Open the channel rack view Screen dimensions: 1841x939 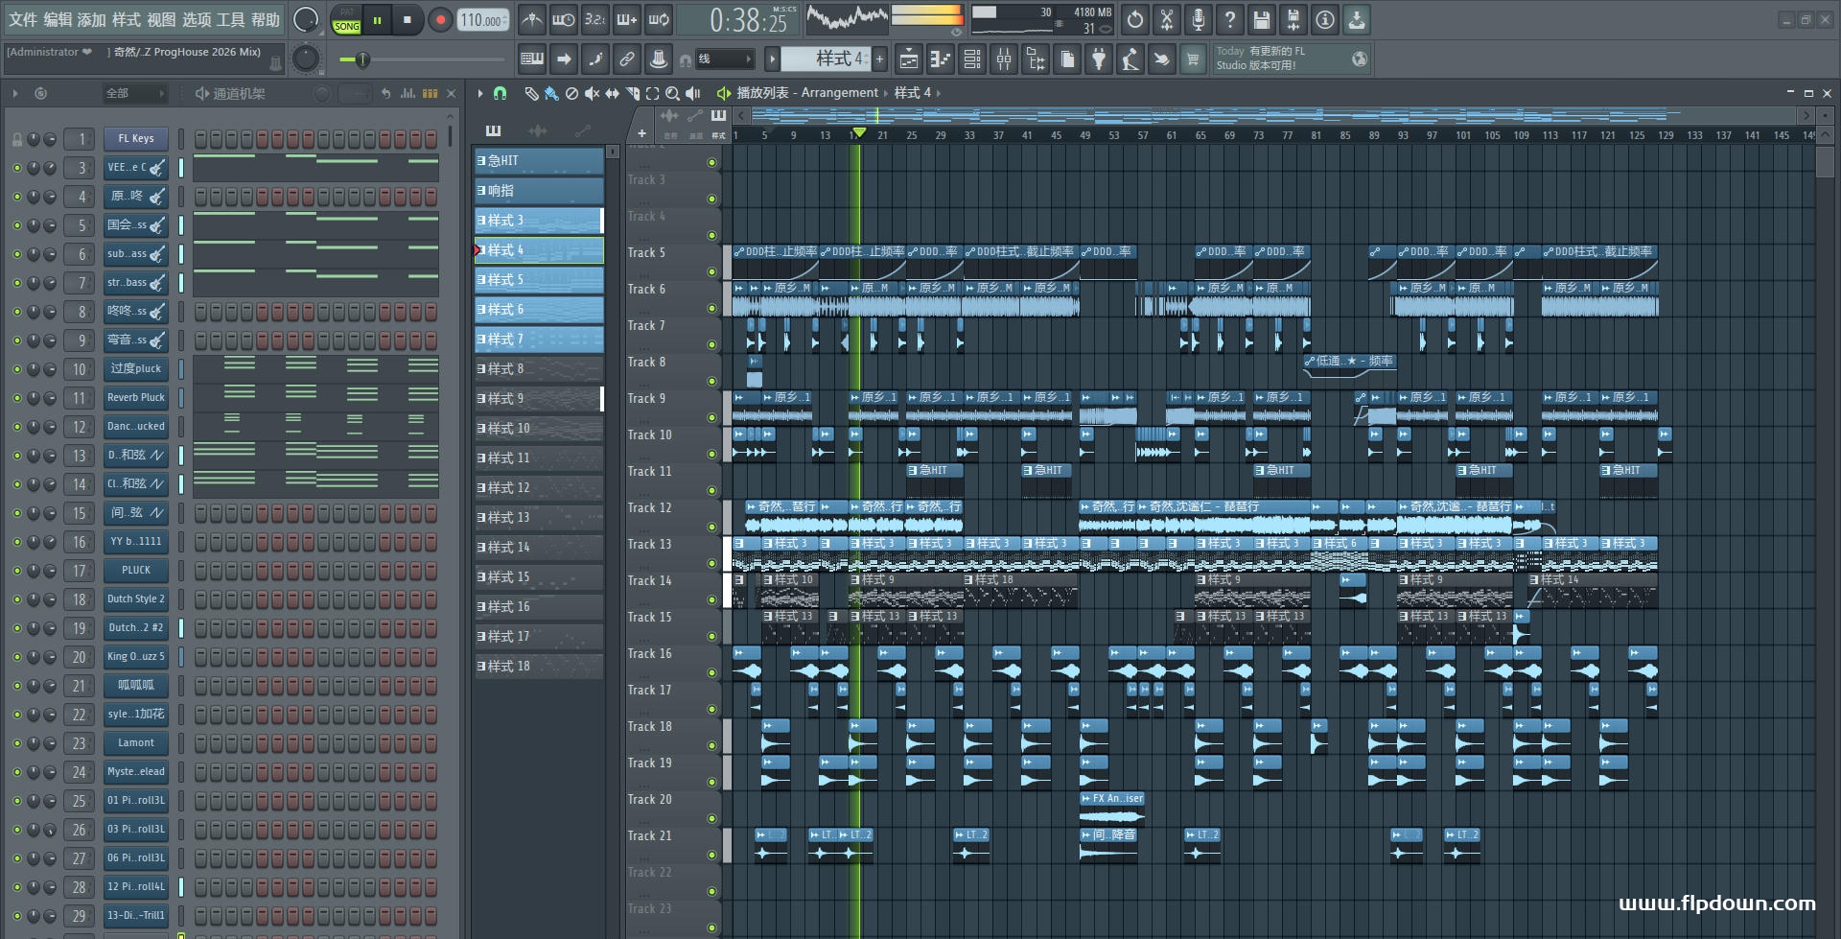971,59
